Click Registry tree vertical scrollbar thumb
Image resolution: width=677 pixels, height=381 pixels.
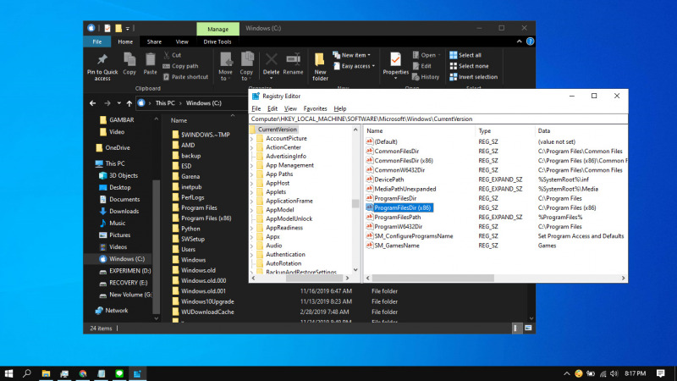(x=355, y=203)
